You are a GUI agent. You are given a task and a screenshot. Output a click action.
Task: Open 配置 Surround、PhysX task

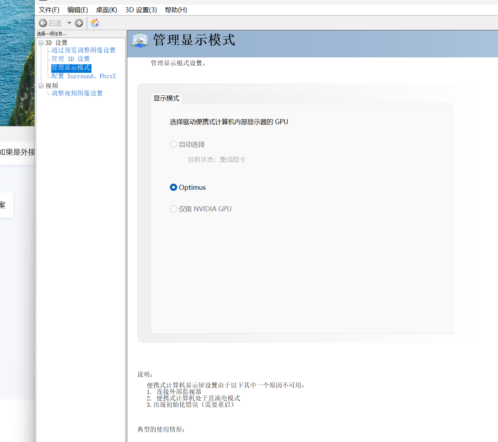click(x=84, y=76)
